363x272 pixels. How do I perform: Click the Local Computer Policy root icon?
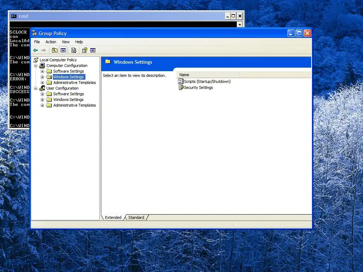[x=36, y=60]
